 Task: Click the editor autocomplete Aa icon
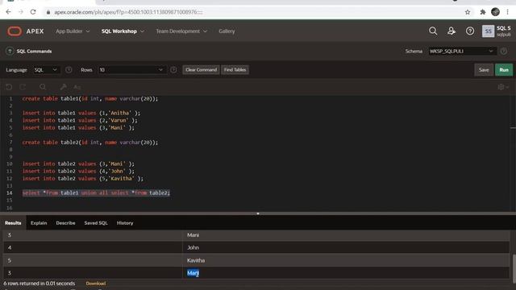coord(77,87)
